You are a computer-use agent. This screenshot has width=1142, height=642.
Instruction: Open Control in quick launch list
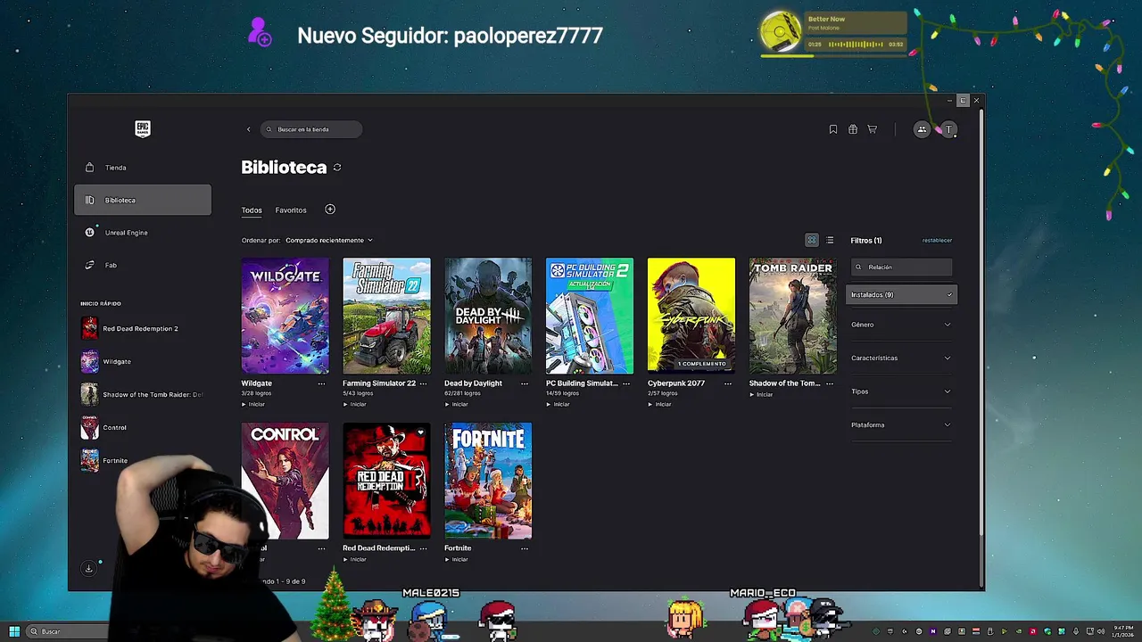[x=143, y=427]
